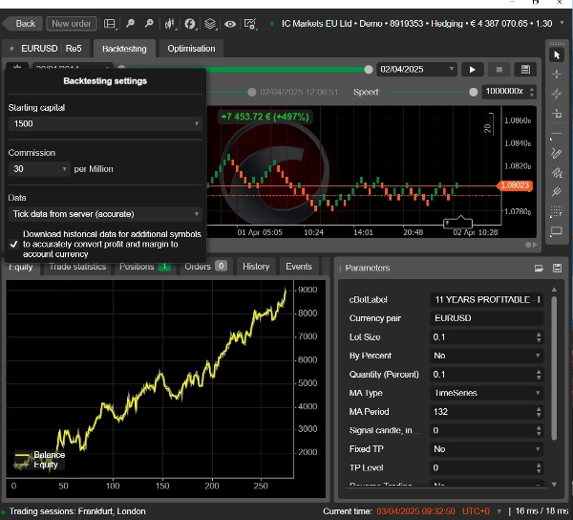Click the load parameters icon
Viewport: 573px width, 520px height.
tap(539, 268)
